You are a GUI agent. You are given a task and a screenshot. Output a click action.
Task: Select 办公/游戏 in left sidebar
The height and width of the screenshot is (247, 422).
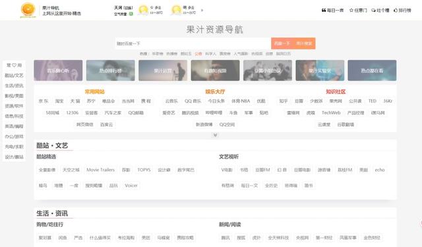15,137
